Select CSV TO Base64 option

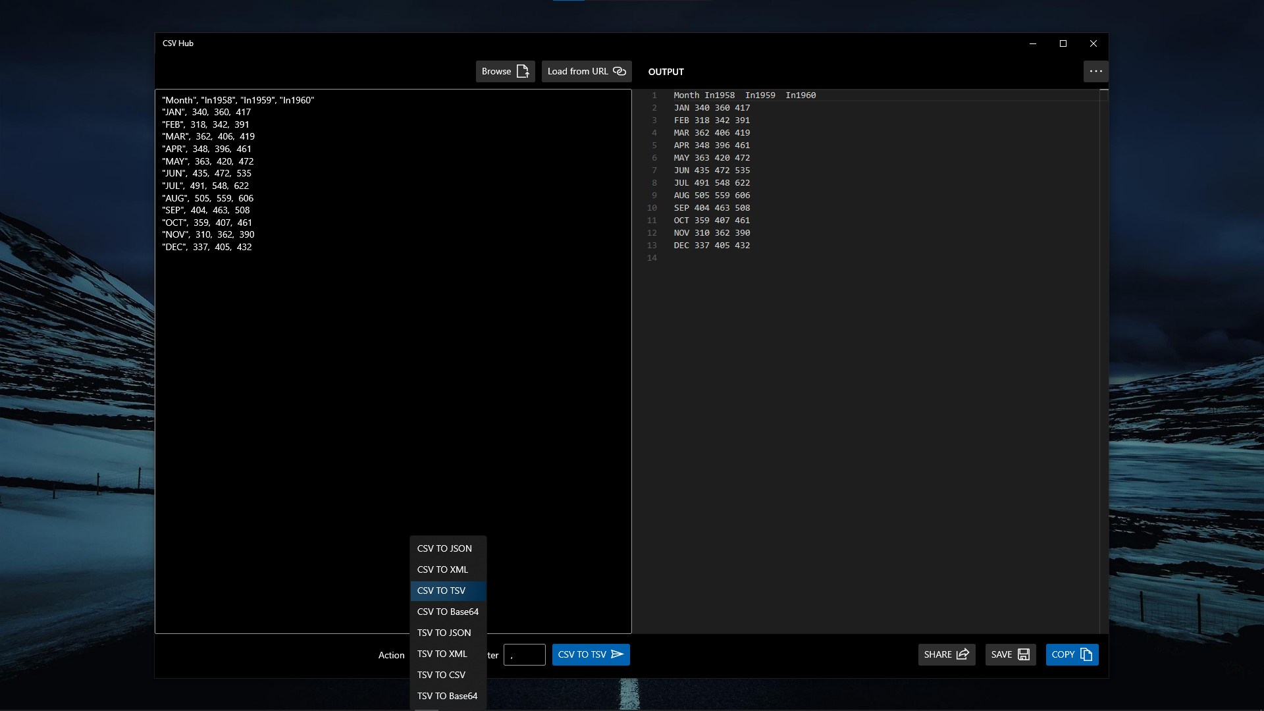(x=448, y=612)
